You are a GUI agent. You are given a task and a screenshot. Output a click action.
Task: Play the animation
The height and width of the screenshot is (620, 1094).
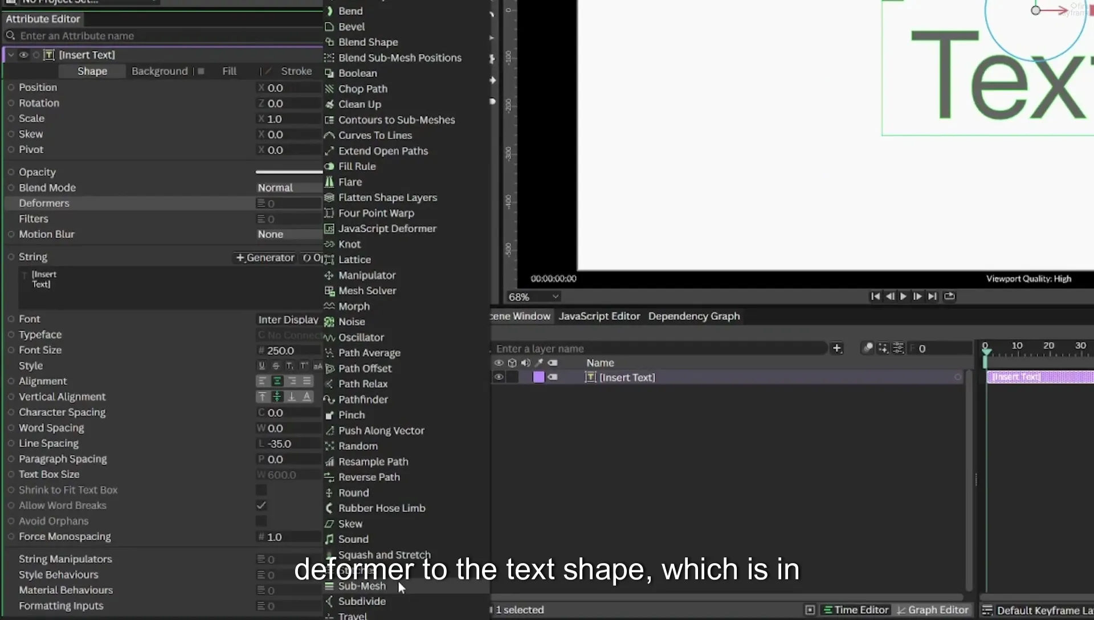point(903,296)
